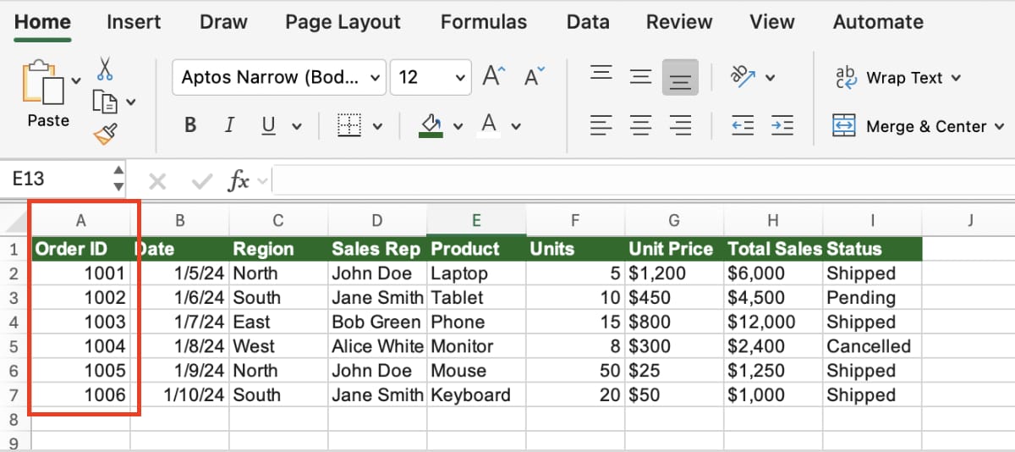Click the Format Painter brush icon

pos(105,133)
